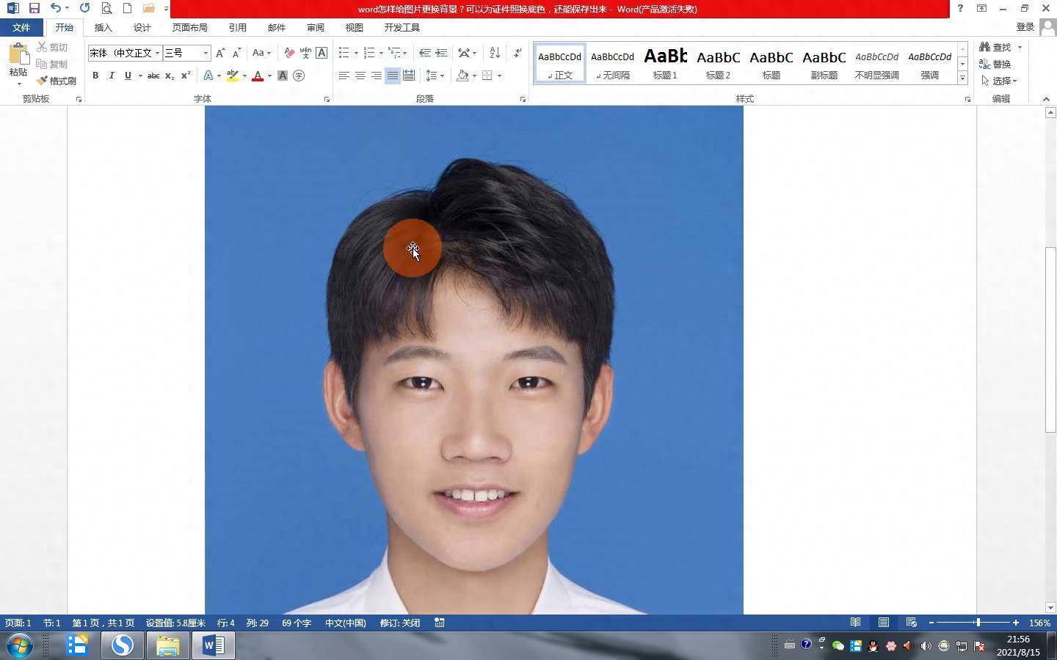Open the Sogou browser from taskbar
This screenshot has height=660, width=1057.
[x=122, y=645]
